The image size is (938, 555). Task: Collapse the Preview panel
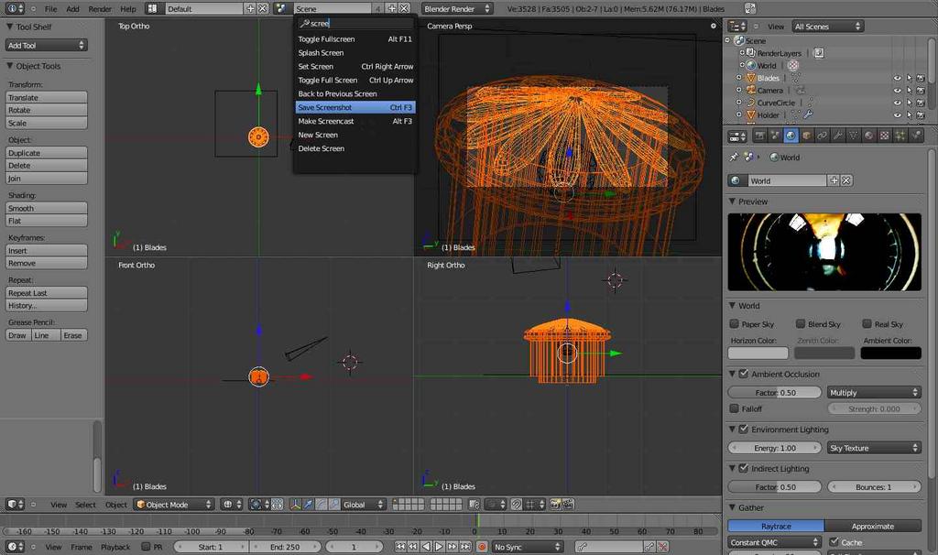click(732, 201)
